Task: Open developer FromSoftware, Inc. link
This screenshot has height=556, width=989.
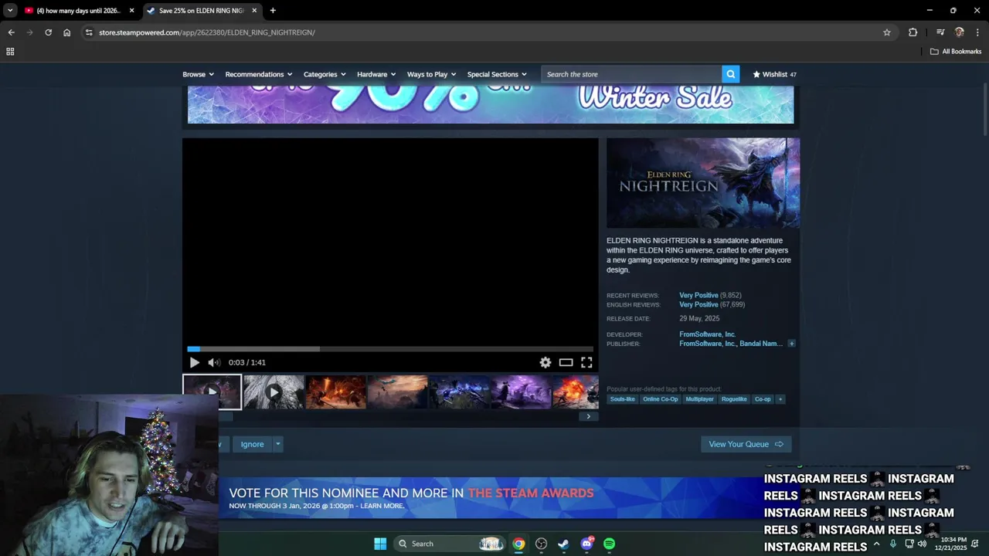Action: tap(707, 334)
